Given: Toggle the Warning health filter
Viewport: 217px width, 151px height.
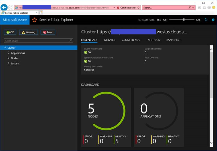Looking at the screenshot, I should coord(28,32).
